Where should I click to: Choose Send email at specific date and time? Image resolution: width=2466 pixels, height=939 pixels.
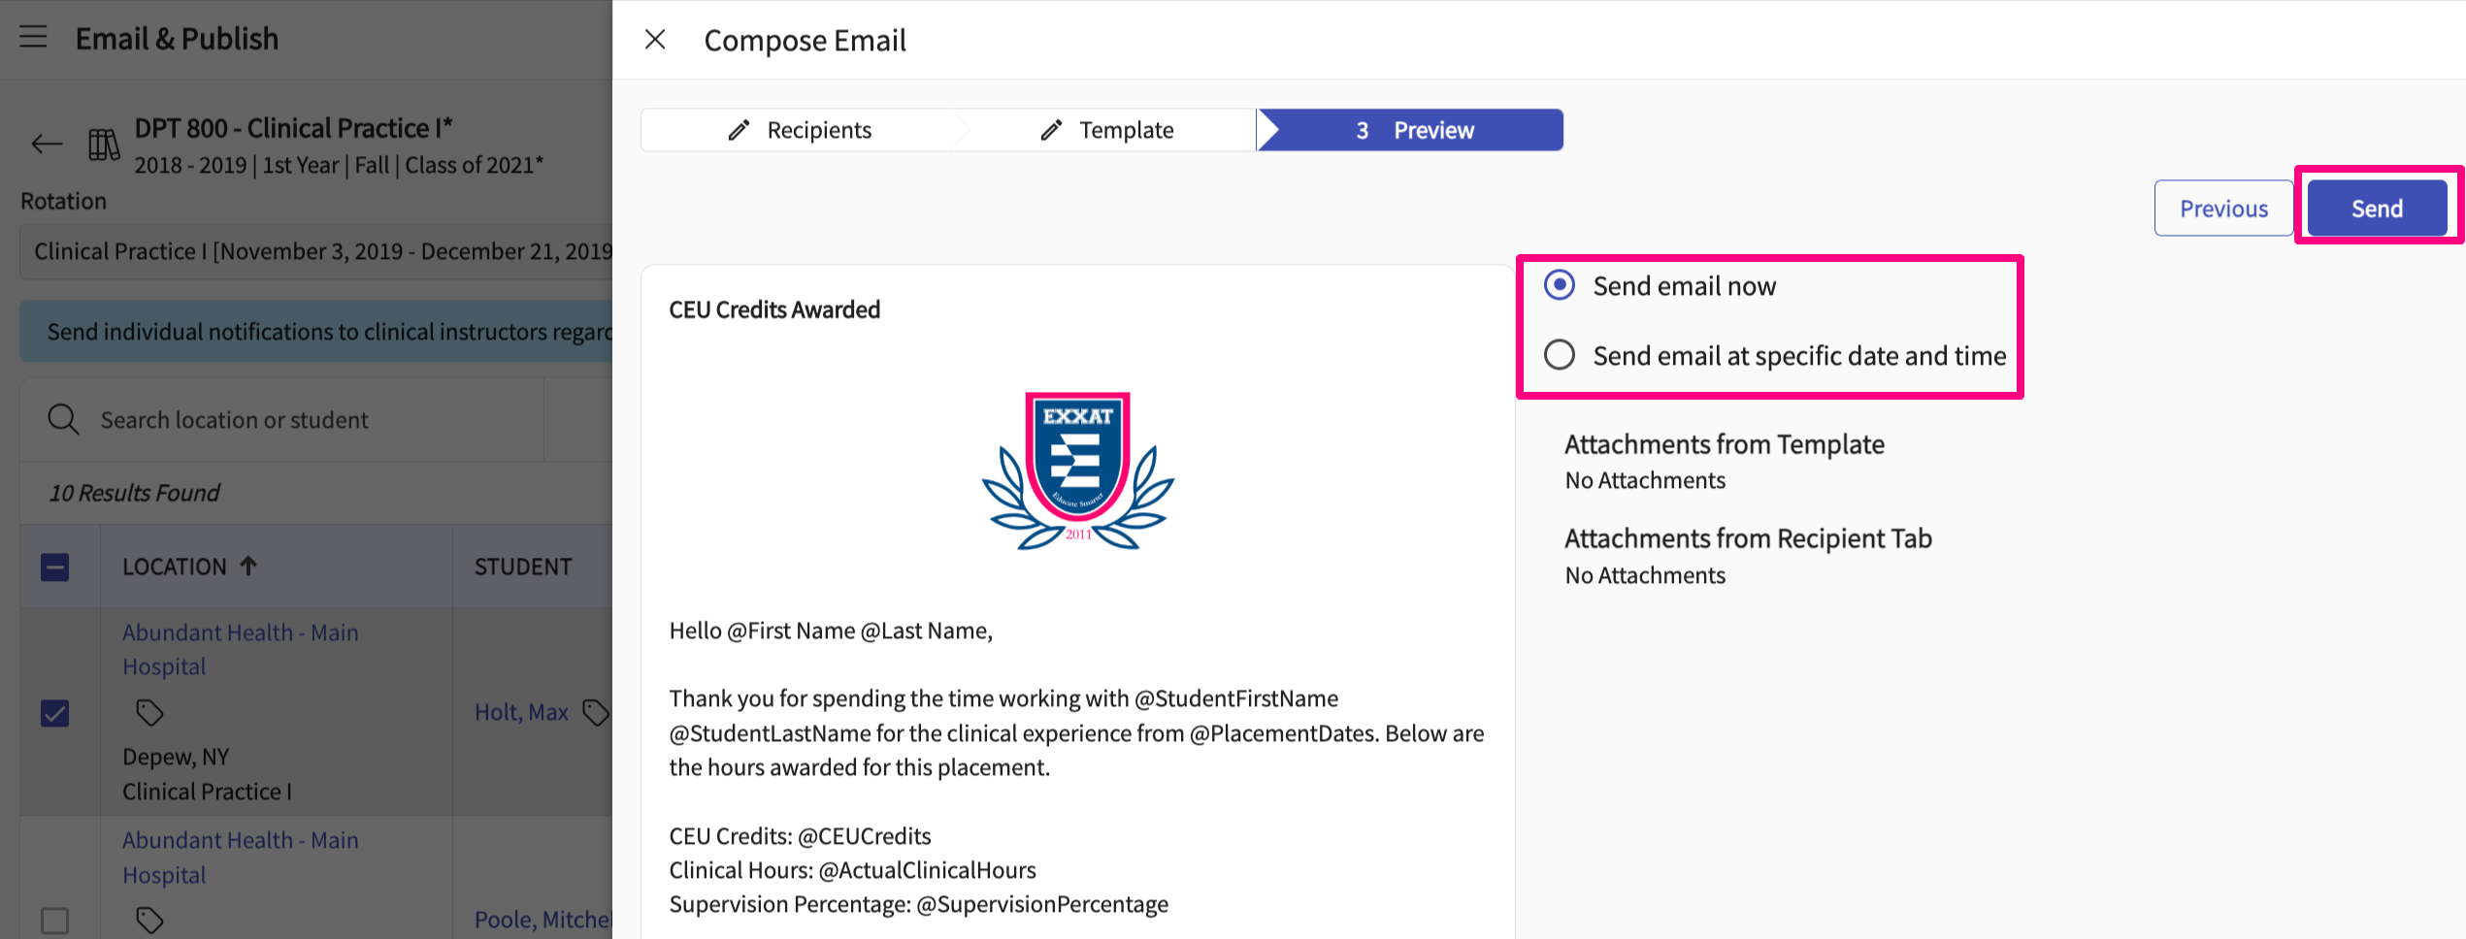click(x=1560, y=355)
